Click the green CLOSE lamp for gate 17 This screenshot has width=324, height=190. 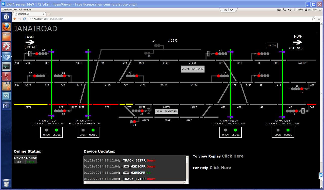click(56, 130)
